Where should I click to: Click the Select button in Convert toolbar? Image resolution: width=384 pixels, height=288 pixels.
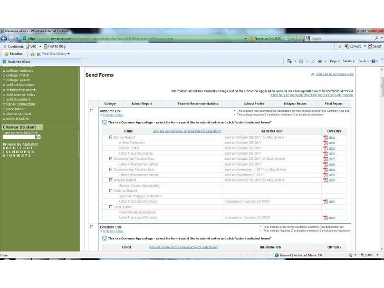point(375,46)
